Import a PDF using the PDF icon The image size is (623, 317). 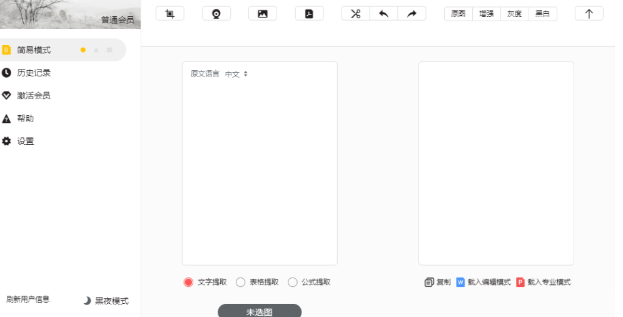309,14
